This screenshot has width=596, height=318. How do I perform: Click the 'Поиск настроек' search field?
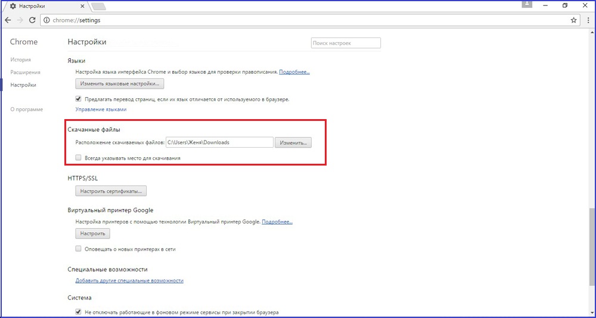[346, 43]
